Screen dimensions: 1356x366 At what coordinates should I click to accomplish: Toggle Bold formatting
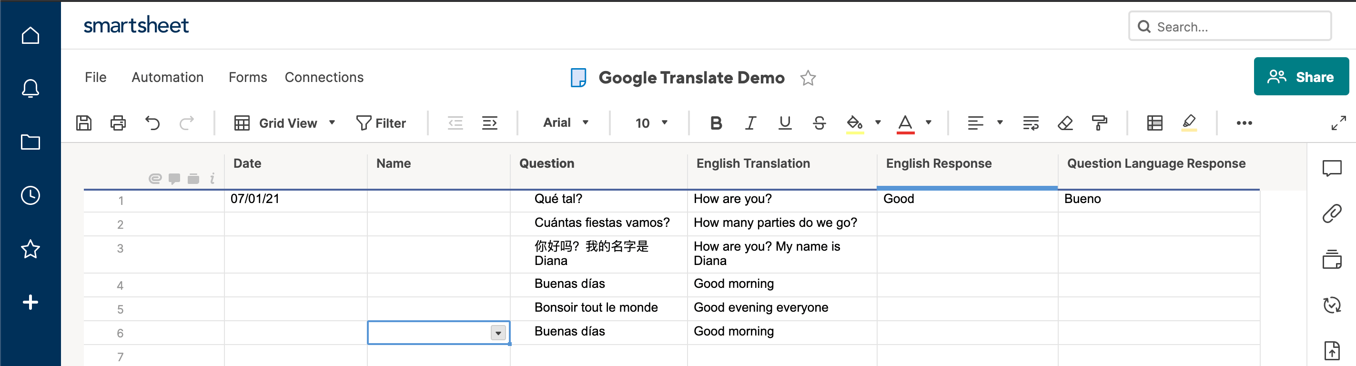[716, 123]
